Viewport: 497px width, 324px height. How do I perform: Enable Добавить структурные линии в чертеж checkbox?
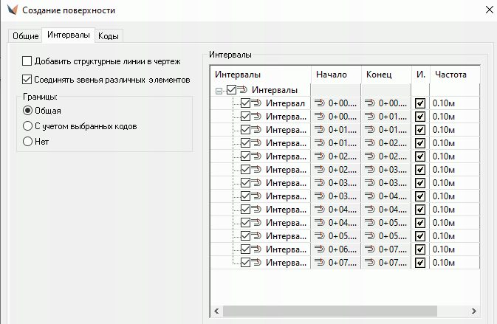click(x=28, y=61)
